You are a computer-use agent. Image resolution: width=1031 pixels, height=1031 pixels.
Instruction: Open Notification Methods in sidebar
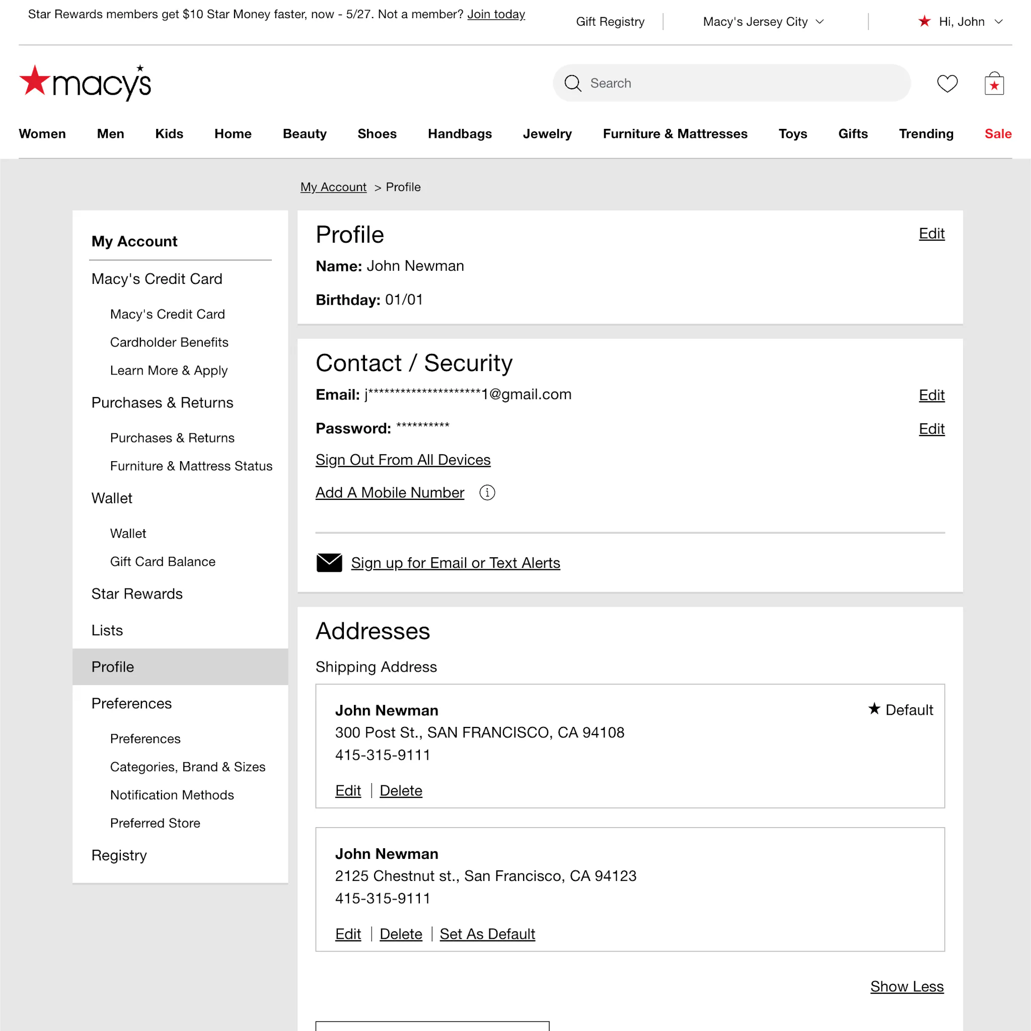(172, 795)
